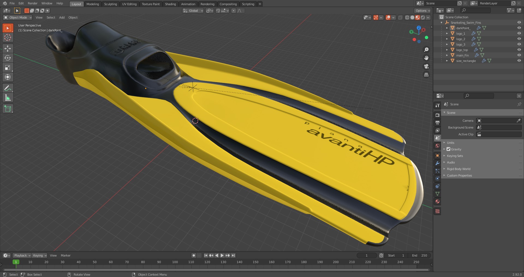
Task: Click the outliner search field
Action: (475, 10)
